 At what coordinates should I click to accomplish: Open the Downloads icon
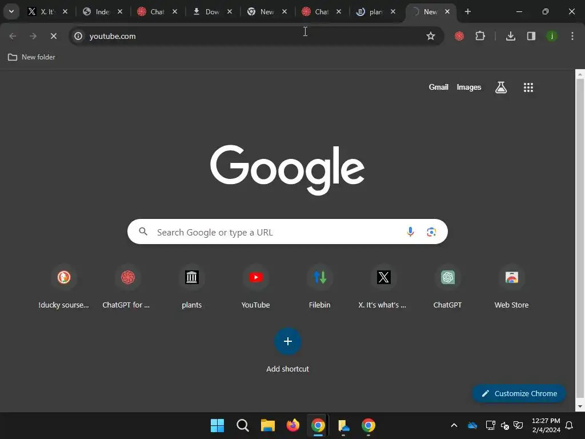click(x=511, y=36)
